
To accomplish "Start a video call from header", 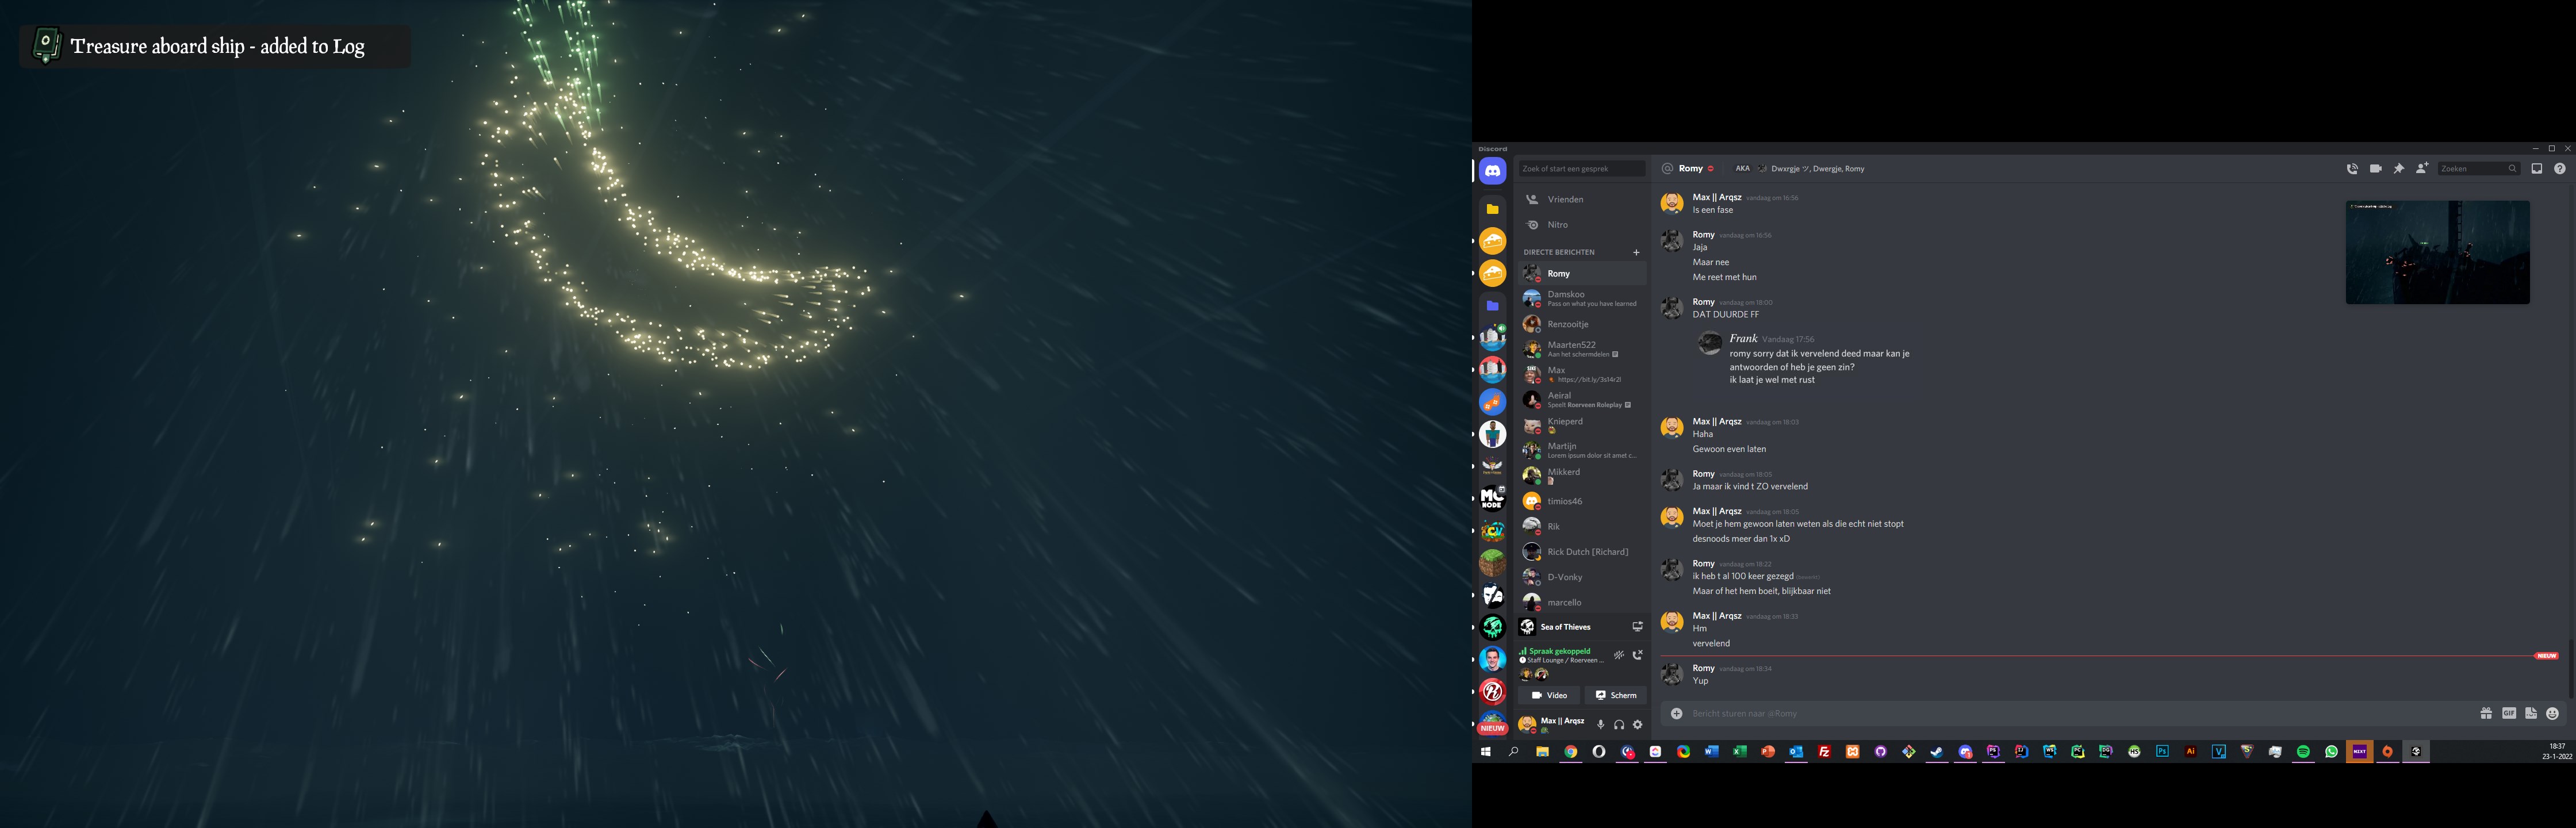I will coord(2375,169).
